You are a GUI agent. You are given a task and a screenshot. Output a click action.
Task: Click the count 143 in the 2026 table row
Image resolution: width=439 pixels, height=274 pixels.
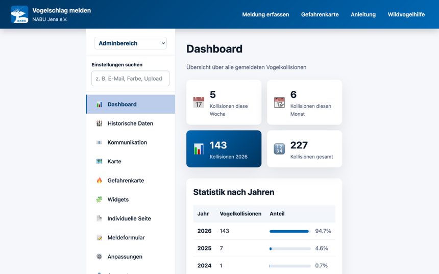[x=224, y=231]
